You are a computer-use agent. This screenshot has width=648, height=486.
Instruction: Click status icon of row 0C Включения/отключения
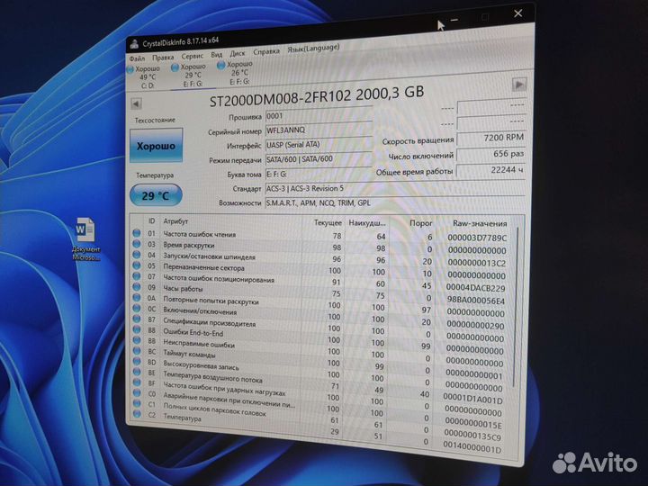point(137,309)
